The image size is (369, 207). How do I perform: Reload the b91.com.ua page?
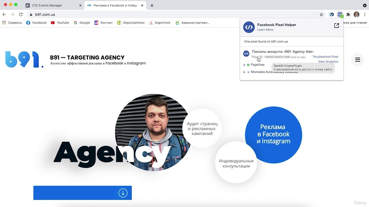point(21,14)
